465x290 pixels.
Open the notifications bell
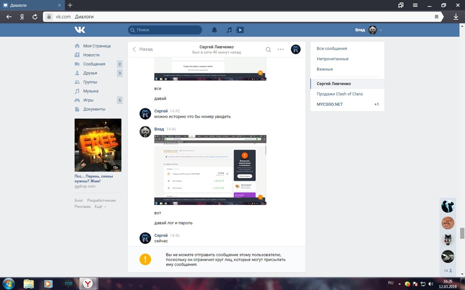pos(214,30)
